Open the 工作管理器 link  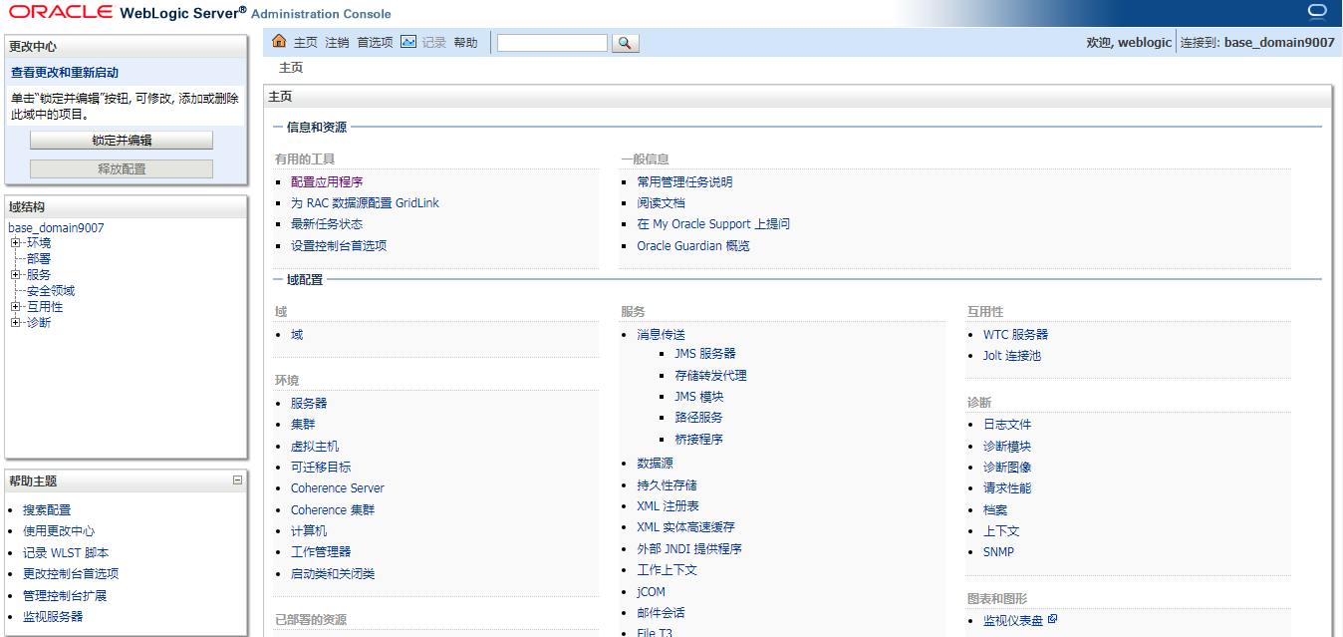[321, 552]
